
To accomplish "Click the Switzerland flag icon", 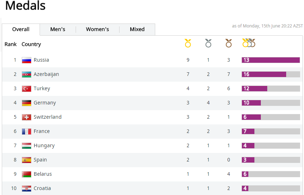I will tap(26, 117).
